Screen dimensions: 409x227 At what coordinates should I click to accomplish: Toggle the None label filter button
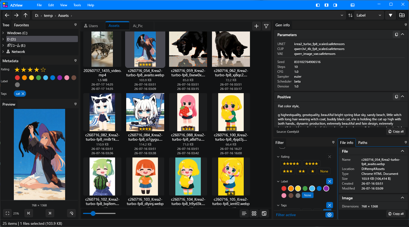[x=307, y=195]
